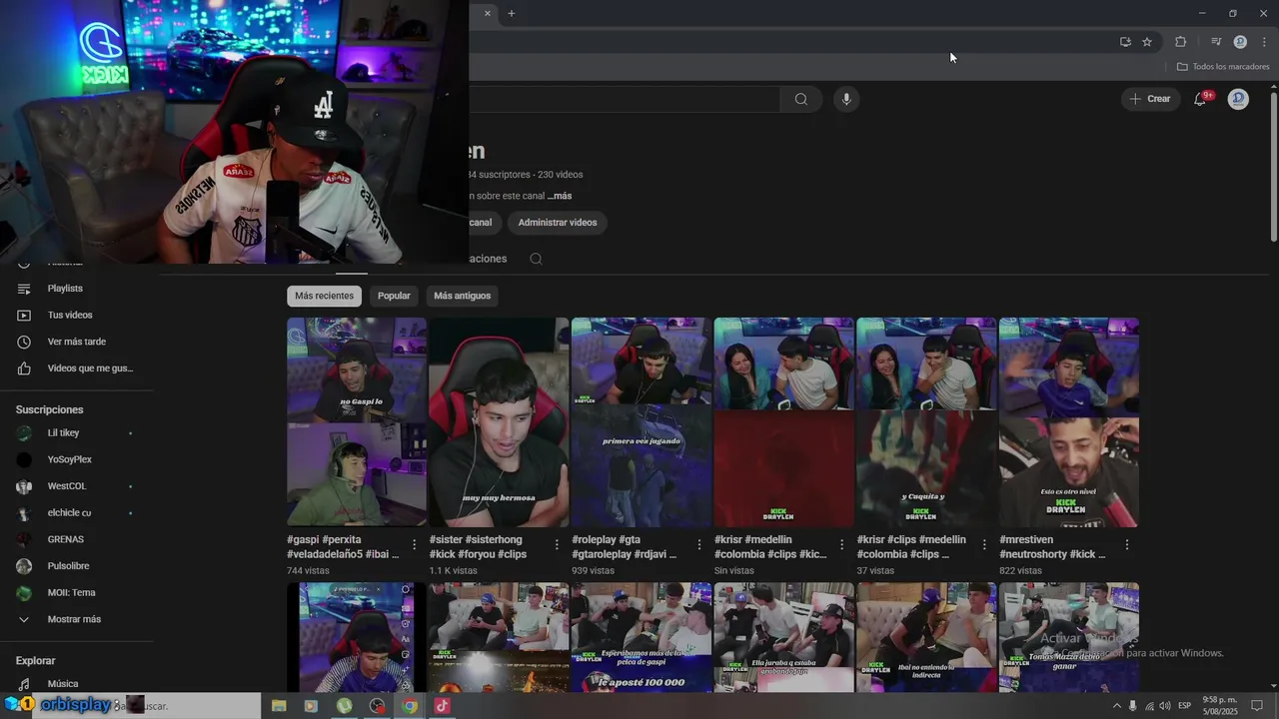
Task: Open the taskbar clock showing 9:58 p. m.
Action: (x=1220, y=706)
